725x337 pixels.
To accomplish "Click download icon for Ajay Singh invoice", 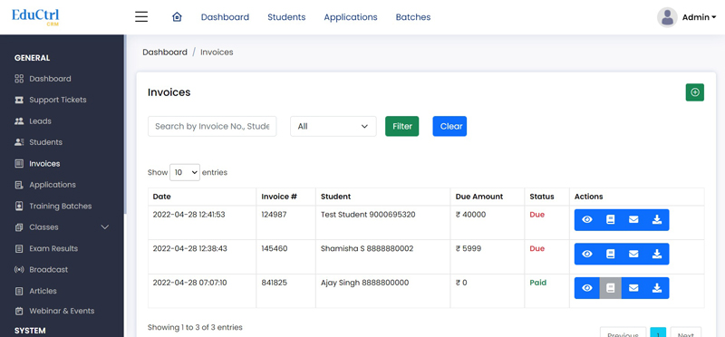I will point(657,288).
